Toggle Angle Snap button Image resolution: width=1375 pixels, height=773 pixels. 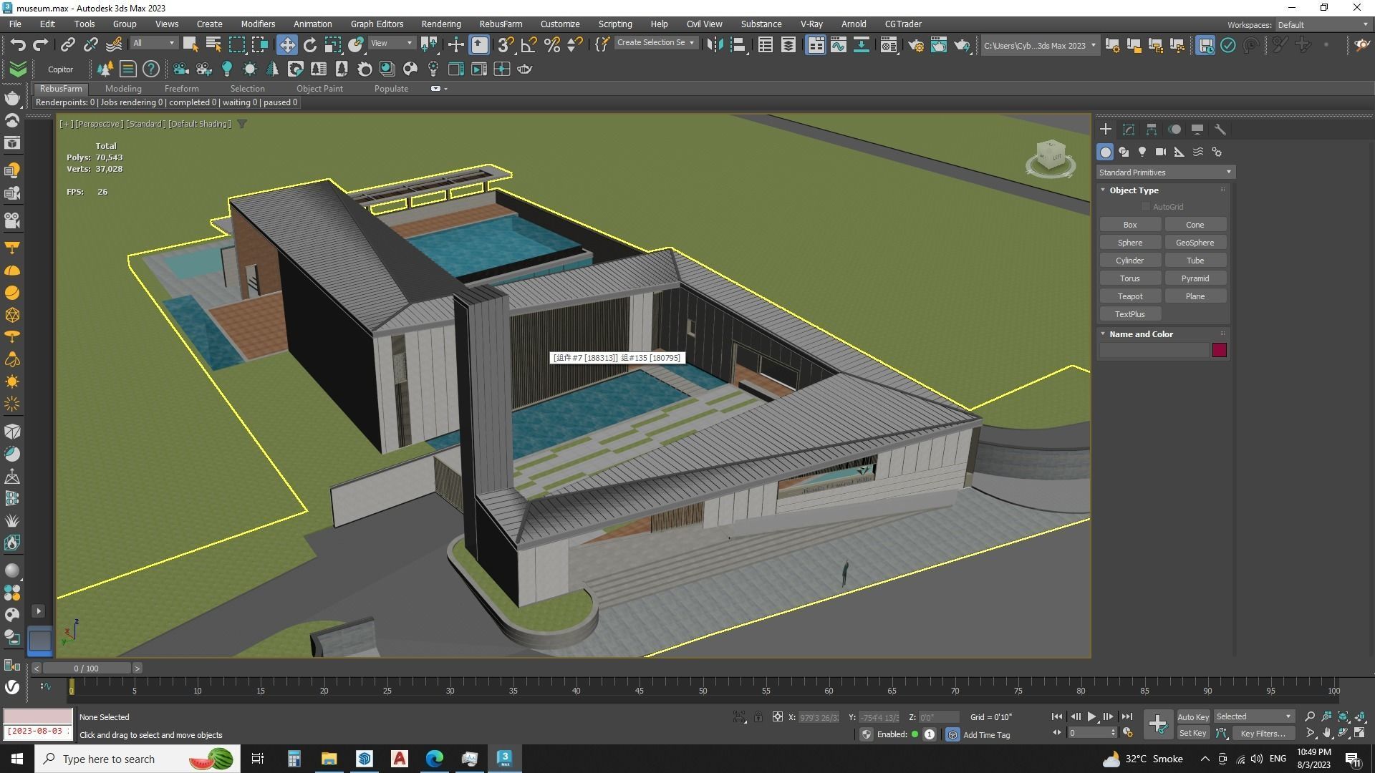pyautogui.click(x=529, y=45)
